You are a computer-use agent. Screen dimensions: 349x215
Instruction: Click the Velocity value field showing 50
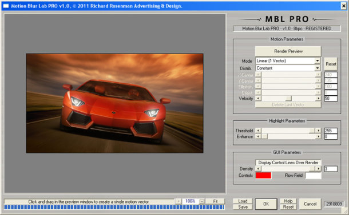(331, 98)
